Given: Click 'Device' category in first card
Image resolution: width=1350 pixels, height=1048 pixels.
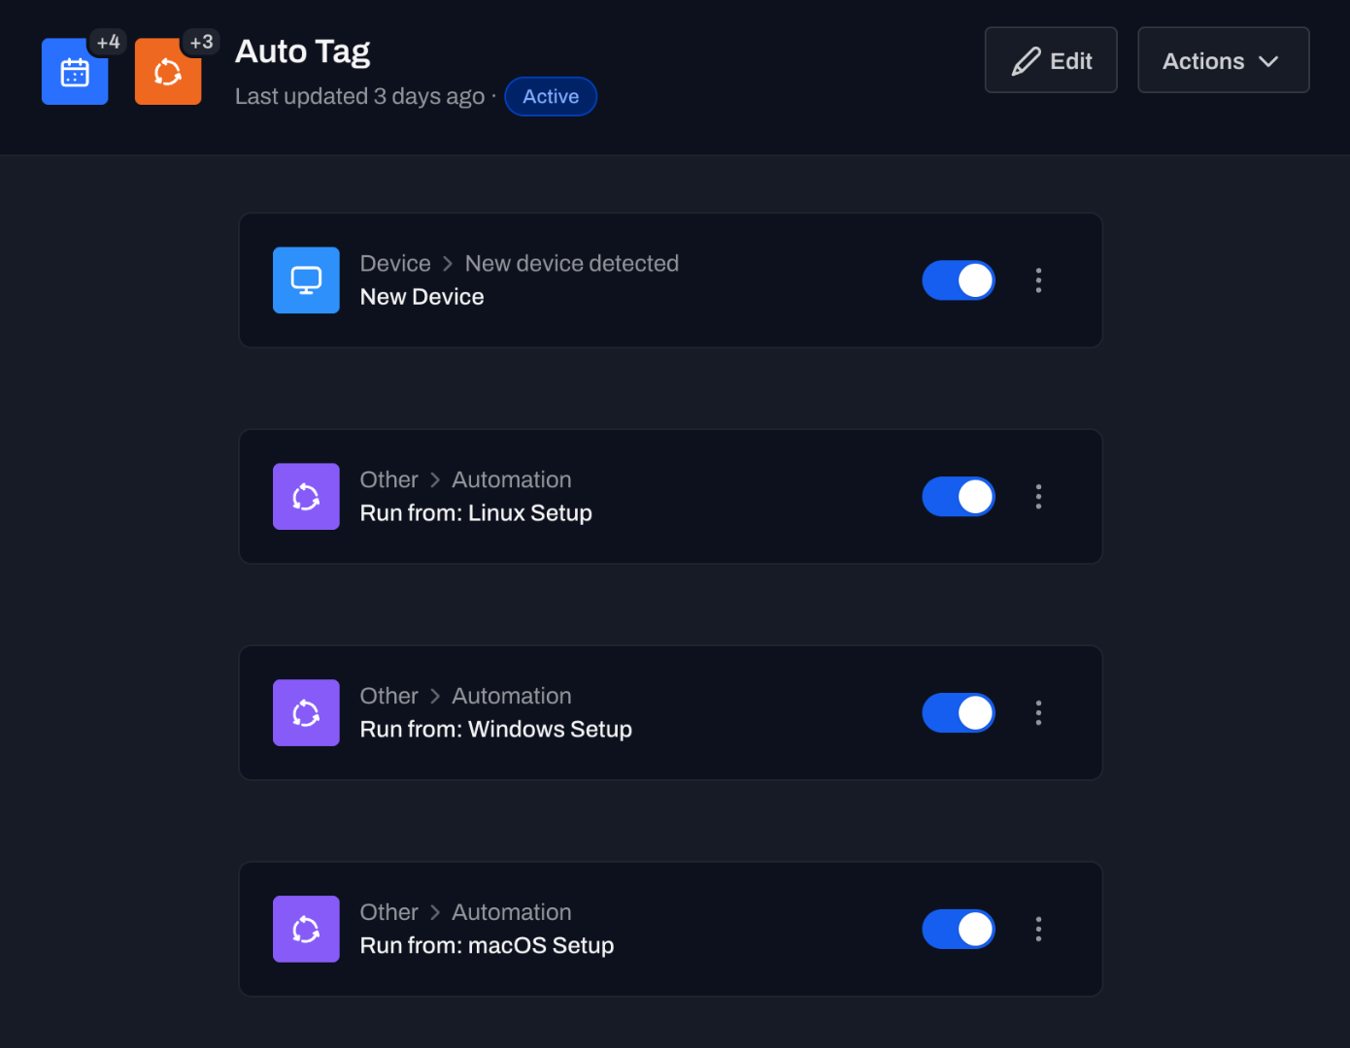Looking at the screenshot, I should pos(395,263).
